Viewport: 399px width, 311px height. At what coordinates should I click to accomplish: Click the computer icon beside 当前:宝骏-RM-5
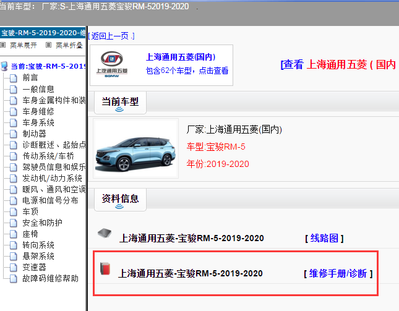click(x=4, y=66)
